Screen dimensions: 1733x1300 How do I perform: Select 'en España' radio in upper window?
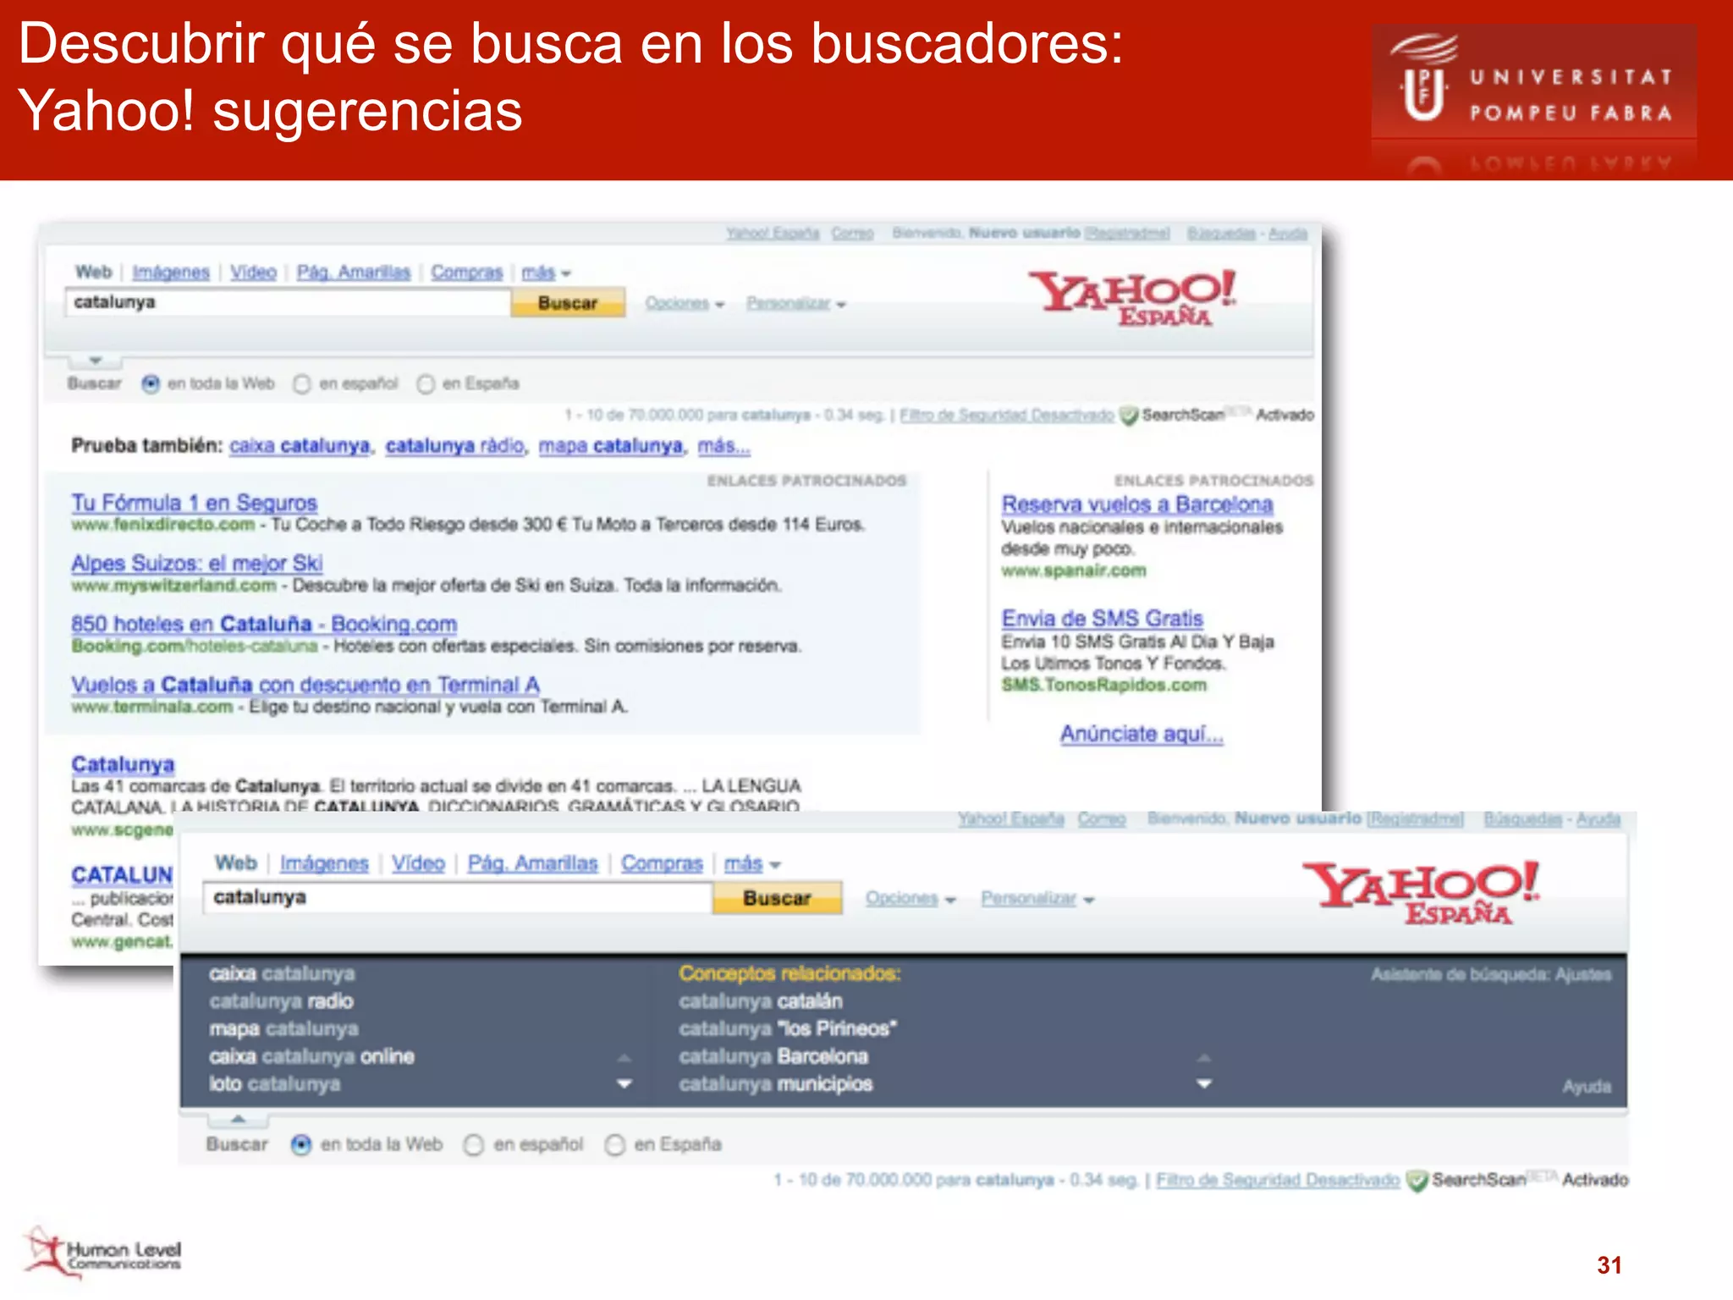(x=426, y=384)
